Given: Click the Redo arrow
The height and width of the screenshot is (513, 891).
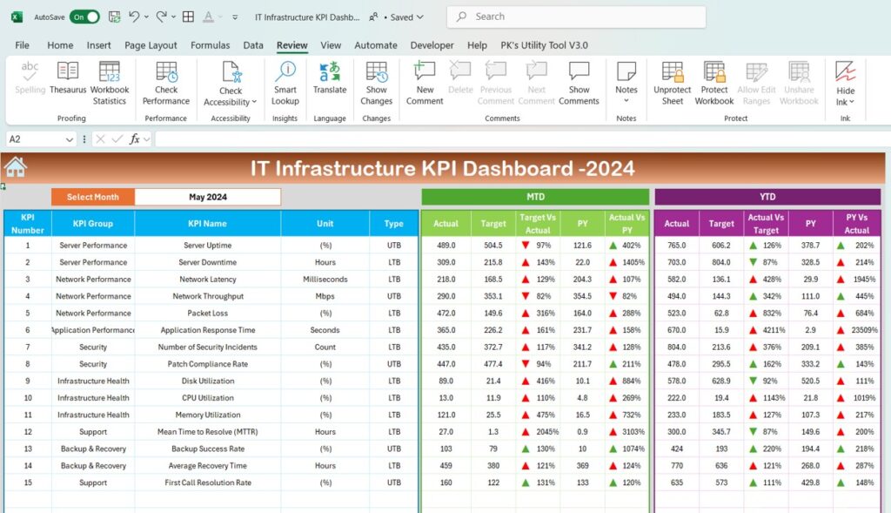Looking at the screenshot, I should pyautogui.click(x=161, y=17).
